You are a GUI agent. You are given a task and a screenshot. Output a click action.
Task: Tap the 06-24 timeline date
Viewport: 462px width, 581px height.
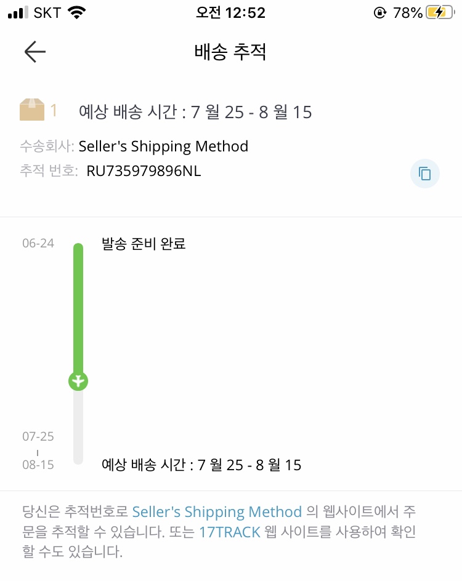point(38,243)
